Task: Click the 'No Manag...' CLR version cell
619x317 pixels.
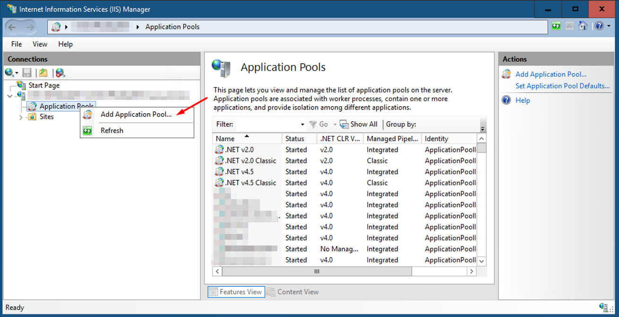Action: 339,249
